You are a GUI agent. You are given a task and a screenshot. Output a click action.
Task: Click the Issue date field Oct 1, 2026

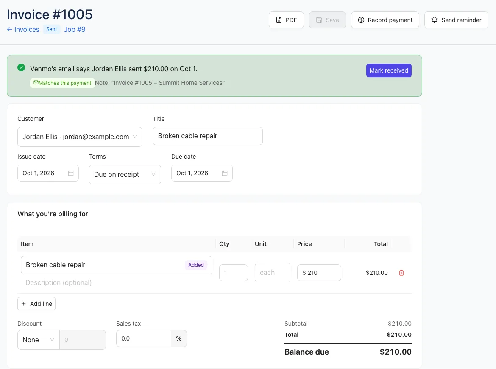click(48, 173)
